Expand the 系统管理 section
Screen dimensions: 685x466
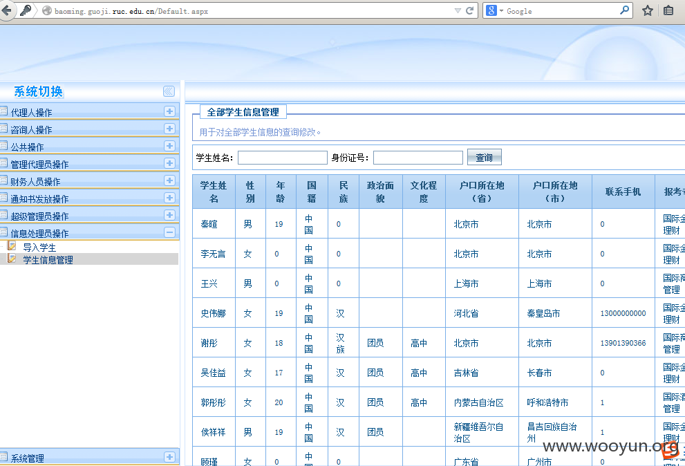coord(169,457)
